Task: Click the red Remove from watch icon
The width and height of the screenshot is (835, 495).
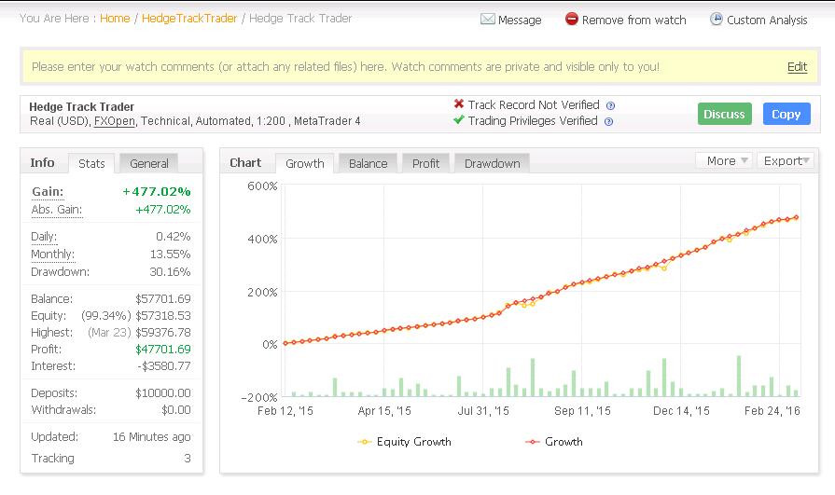Action: (571, 20)
